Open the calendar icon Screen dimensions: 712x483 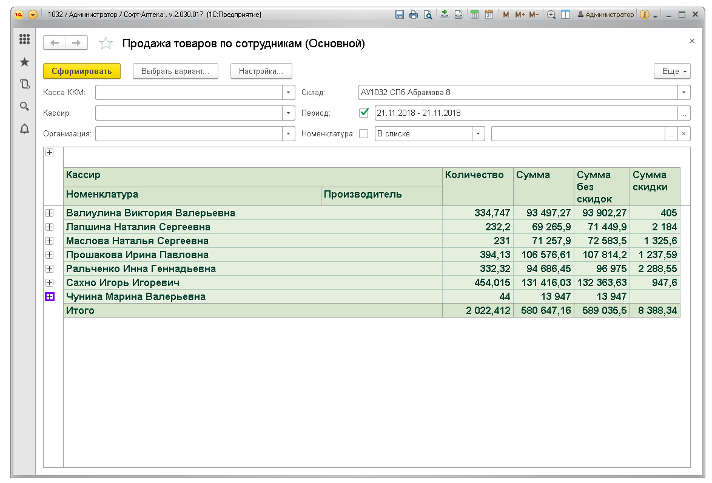[x=489, y=15]
